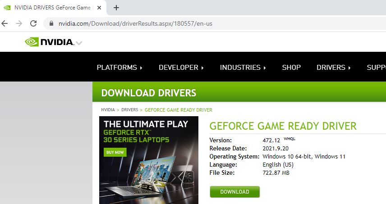Click the language value English (US)
The height and width of the screenshot is (204, 386).
278,165
